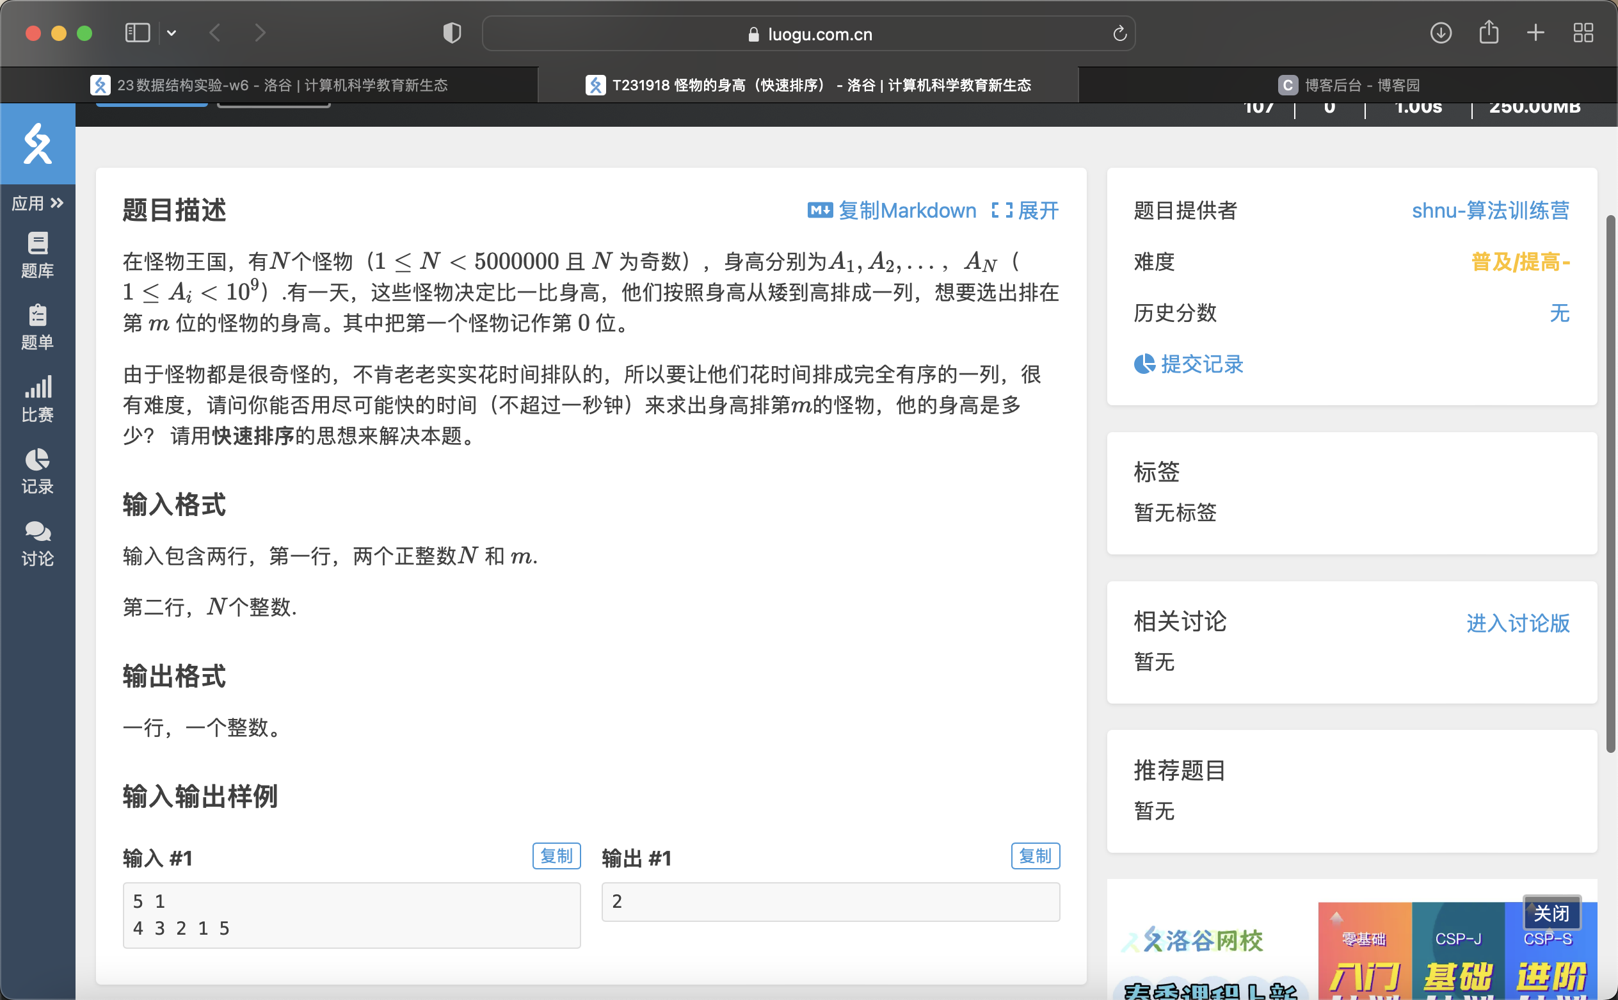Screen dimensions: 1618x1000
Task: Click the Luogu logo in sidebar
Action: (37, 143)
